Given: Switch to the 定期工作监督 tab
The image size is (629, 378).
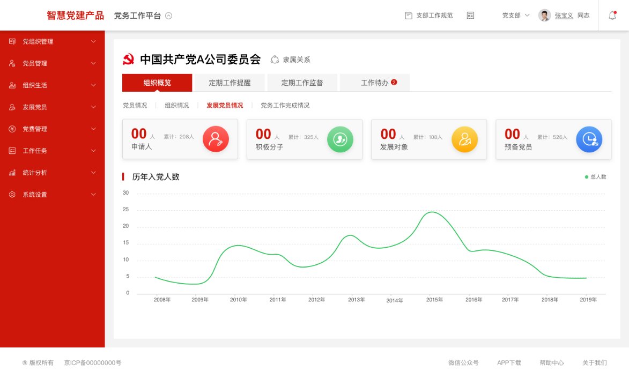Looking at the screenshot, I should point(302,83).
